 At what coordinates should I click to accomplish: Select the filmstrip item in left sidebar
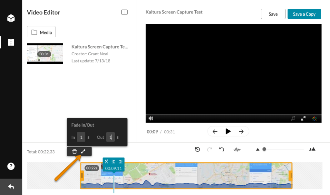click(x=11, y=42)
